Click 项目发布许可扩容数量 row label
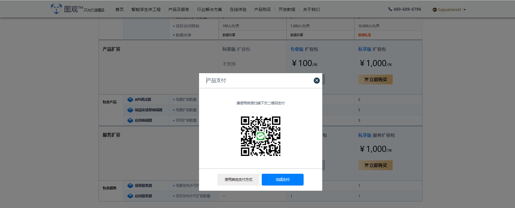The height and width of the screenshot is (208, 515). click(193, 196)
